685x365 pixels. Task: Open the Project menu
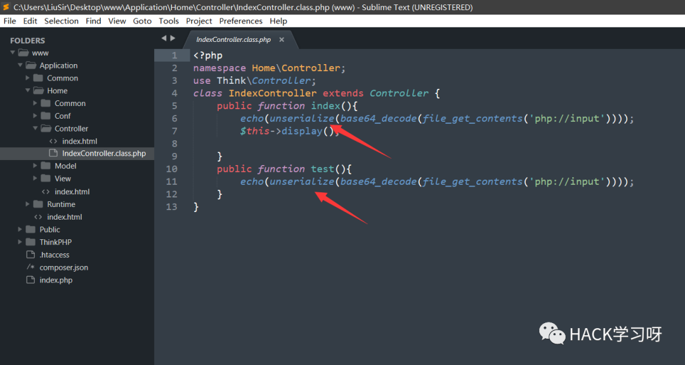pos(199,21)
